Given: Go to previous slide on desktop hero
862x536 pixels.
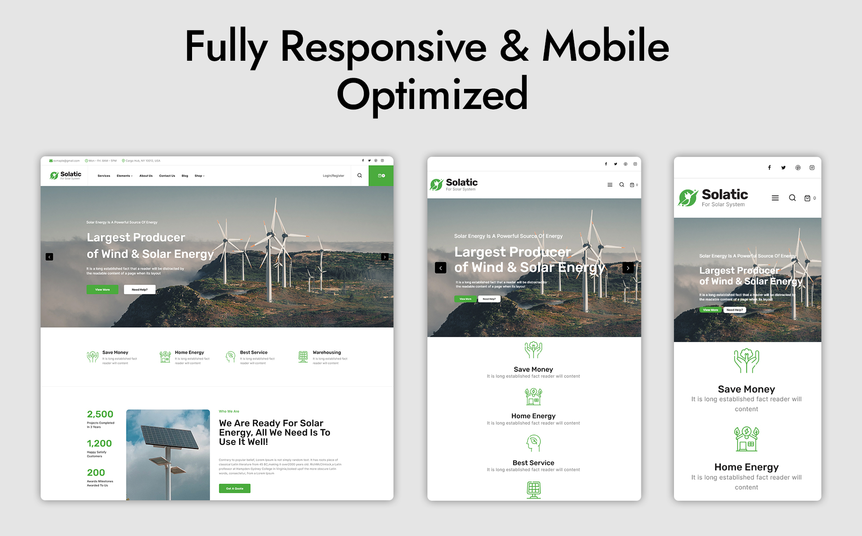Looking at the screenshot, I should (50, 257).
